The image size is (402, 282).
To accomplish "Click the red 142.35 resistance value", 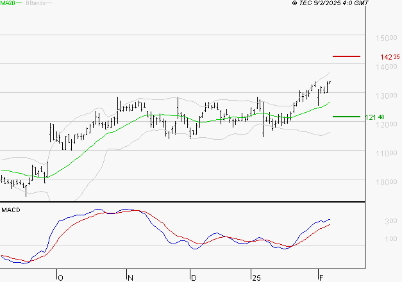I will pos(390,57).
